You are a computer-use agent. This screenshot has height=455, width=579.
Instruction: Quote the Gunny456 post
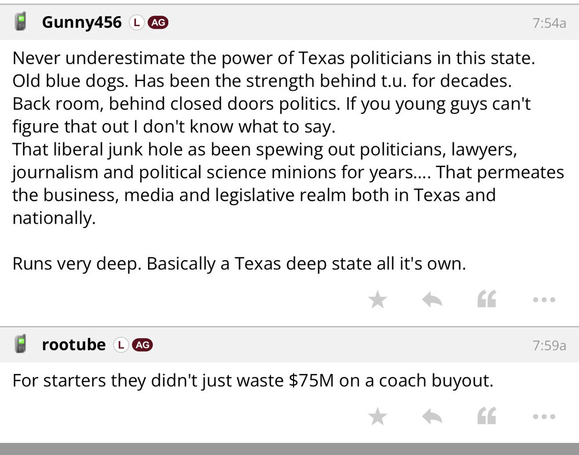click(x=486, y=299)
